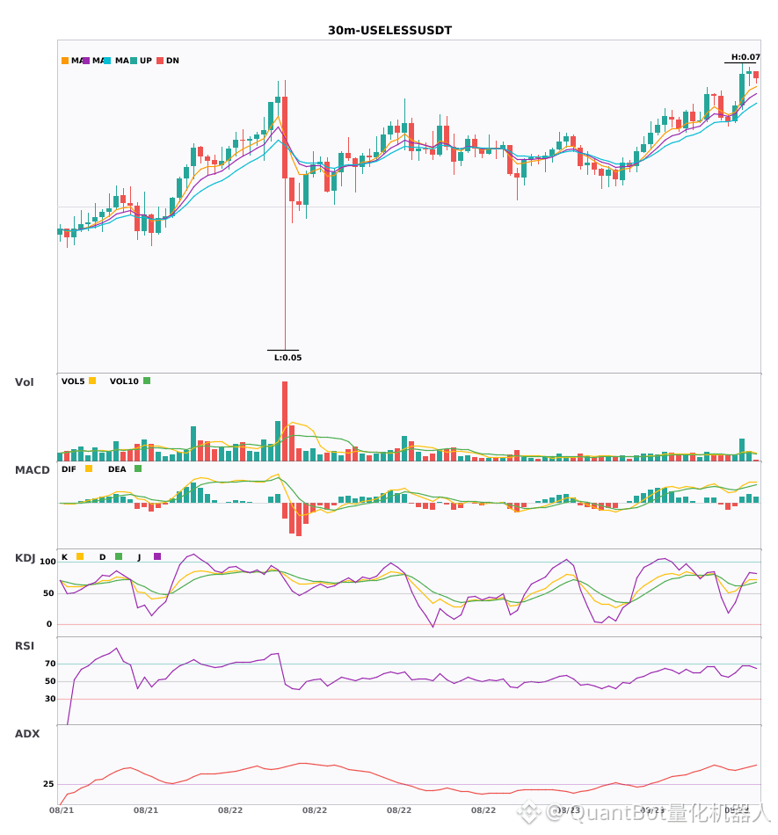The image size is (778, 835).
Task: Click the RSI axis value 70
Action: (50, 664)
